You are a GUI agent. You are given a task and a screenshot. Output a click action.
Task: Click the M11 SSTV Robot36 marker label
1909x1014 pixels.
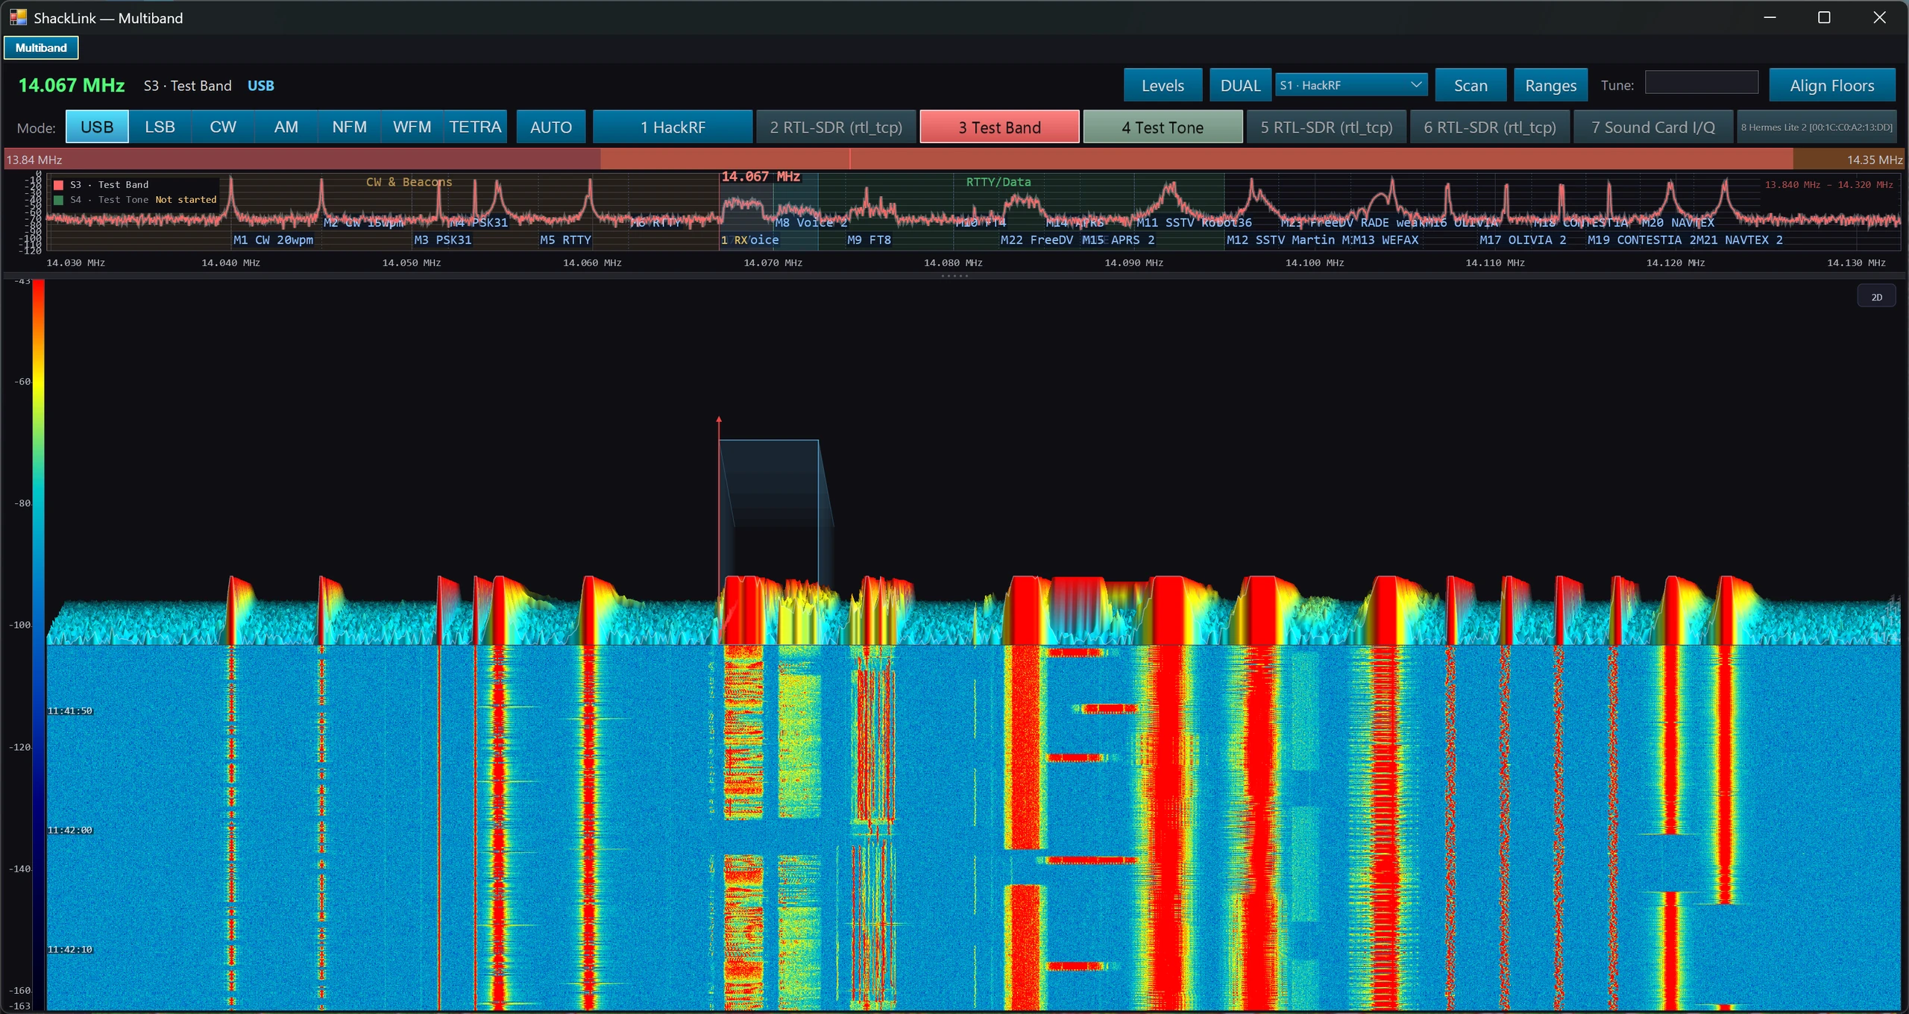tap(1194, 223)
